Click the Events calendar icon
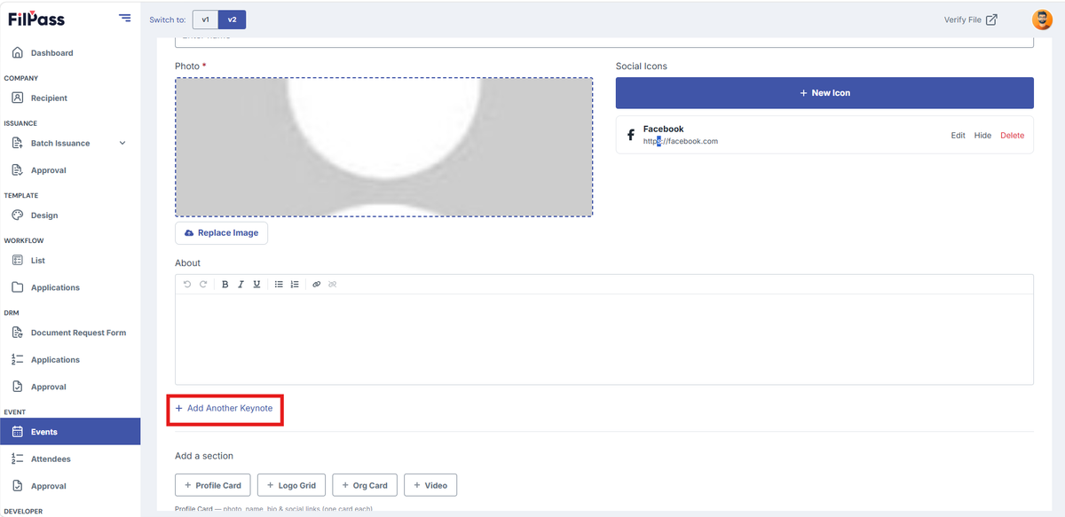 [x=18, y=432]
